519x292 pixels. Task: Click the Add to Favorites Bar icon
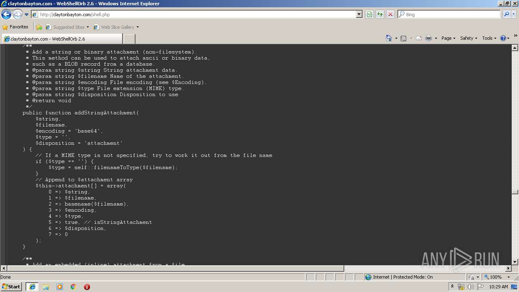pyautogui.click(x=39, y=27)
